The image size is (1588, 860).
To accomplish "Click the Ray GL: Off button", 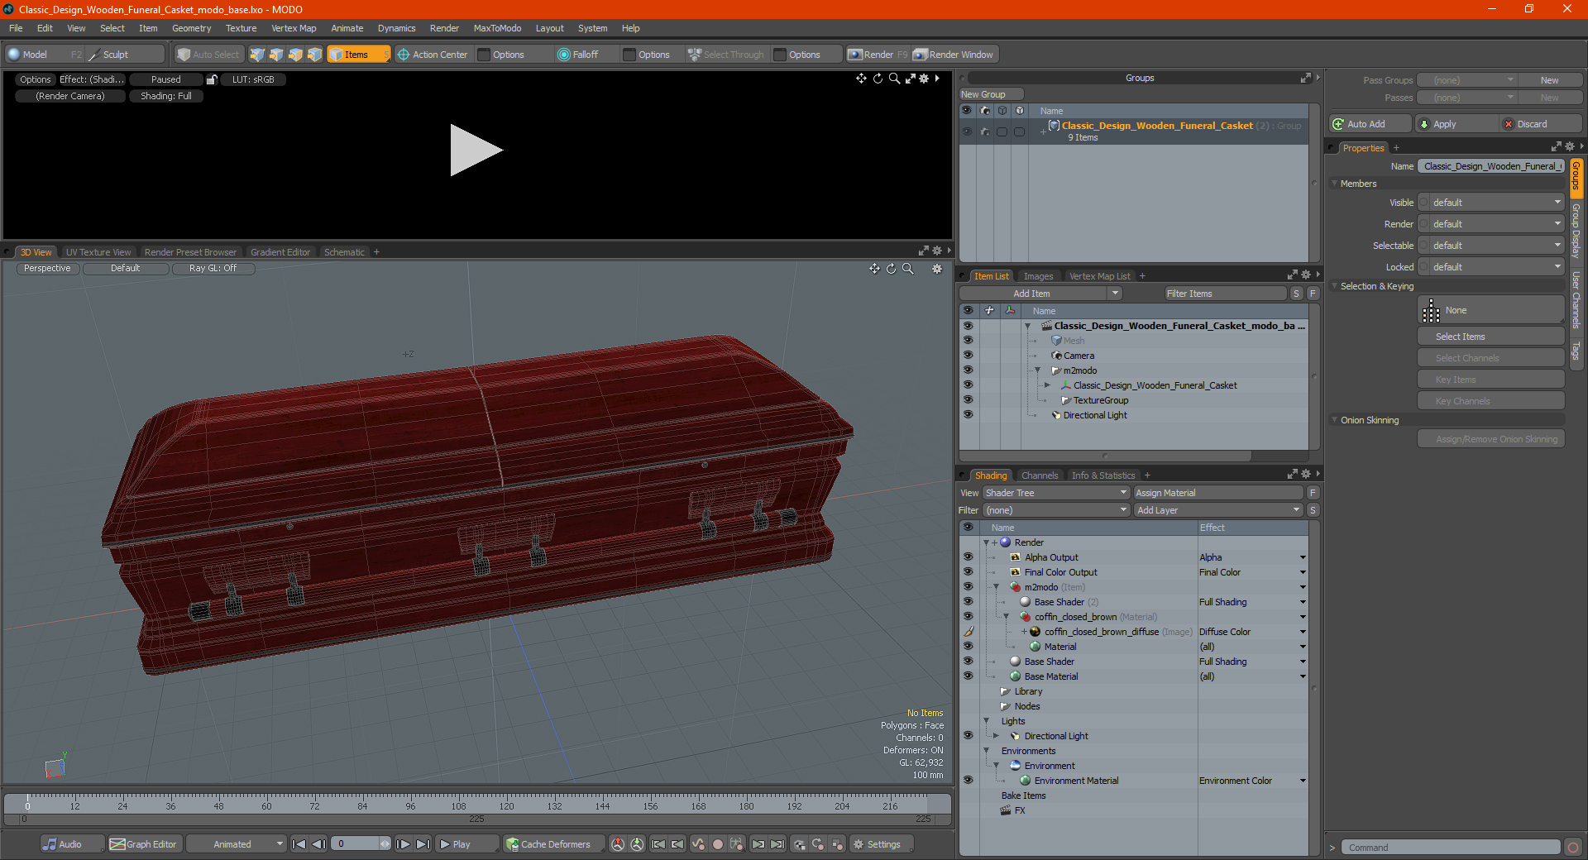I will point(213,269).
